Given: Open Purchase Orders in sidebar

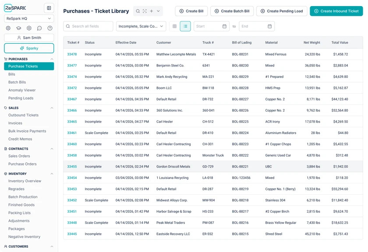Looking at the screenshot, I should 22,164.
